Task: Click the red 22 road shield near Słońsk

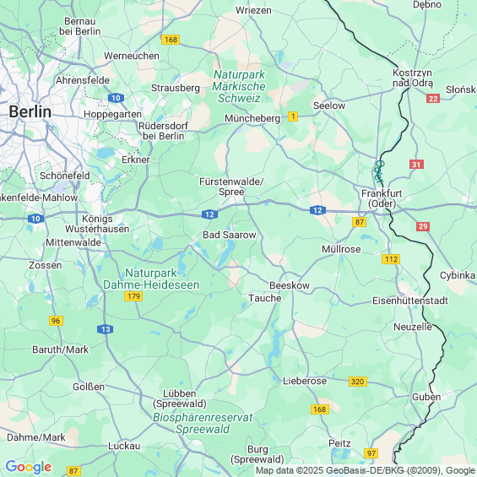Action: click(x=433, y=99)
